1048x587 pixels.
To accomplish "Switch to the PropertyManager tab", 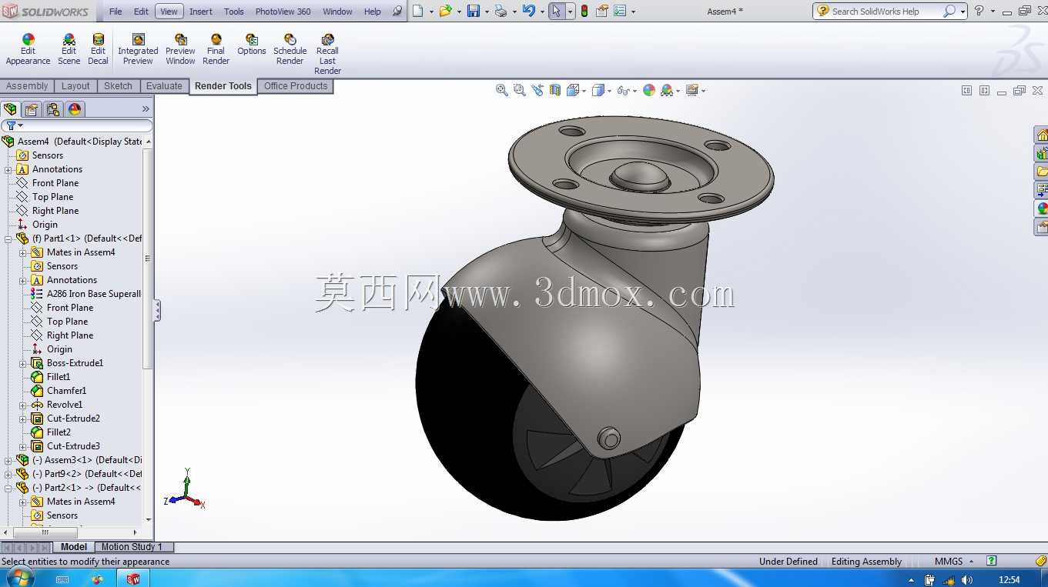I will [x=32, y=109].
